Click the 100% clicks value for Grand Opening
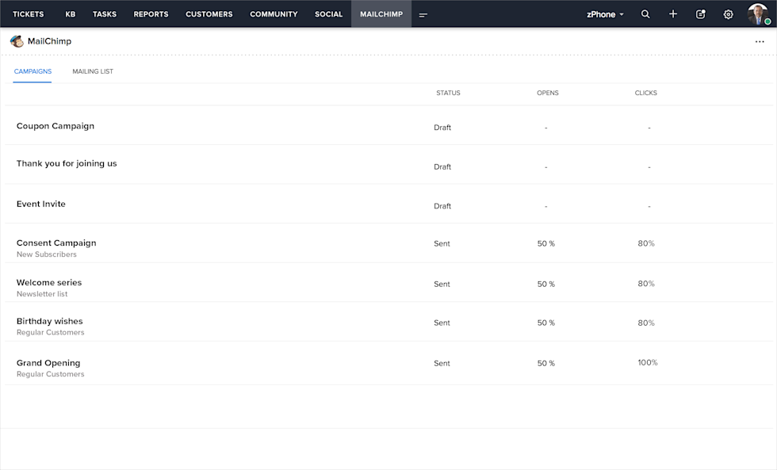The height and width of the screenshot is (470, 777). click(x=647, y=361)
